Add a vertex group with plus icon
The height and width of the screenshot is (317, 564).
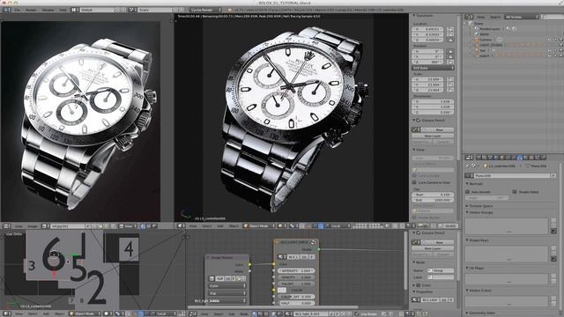pyautogui.click(x=553, y=221)
